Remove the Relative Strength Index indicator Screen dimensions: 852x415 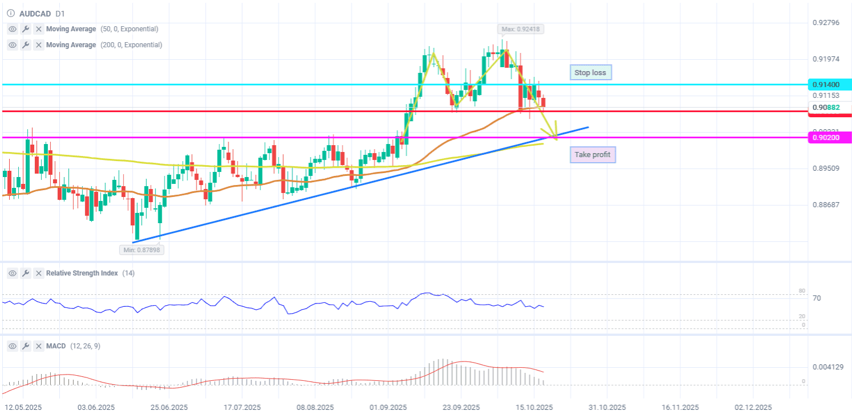39,273
